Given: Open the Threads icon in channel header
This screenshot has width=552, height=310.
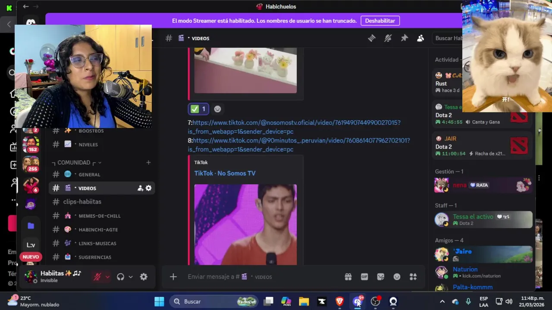Looking at the screenshot, I should tap(372, 38).
